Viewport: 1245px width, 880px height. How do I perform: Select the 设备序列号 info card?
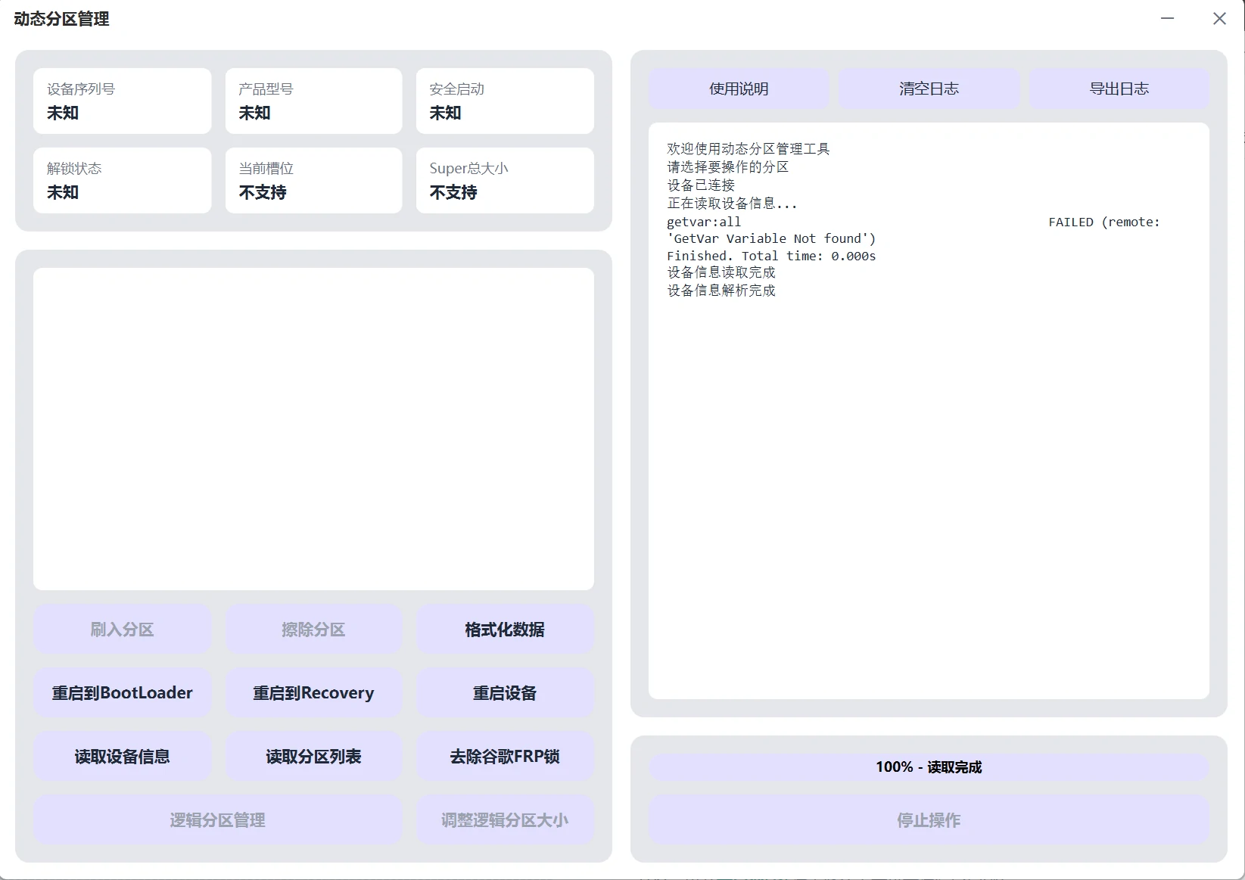[x=122, y=101]
